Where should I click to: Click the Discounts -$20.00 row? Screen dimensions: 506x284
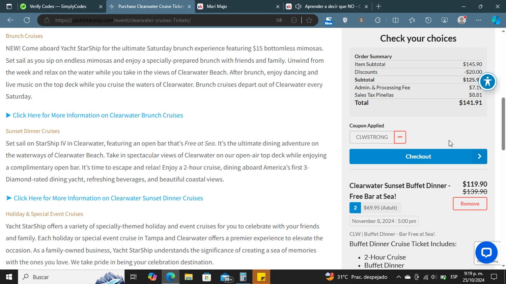pos(418,72)
